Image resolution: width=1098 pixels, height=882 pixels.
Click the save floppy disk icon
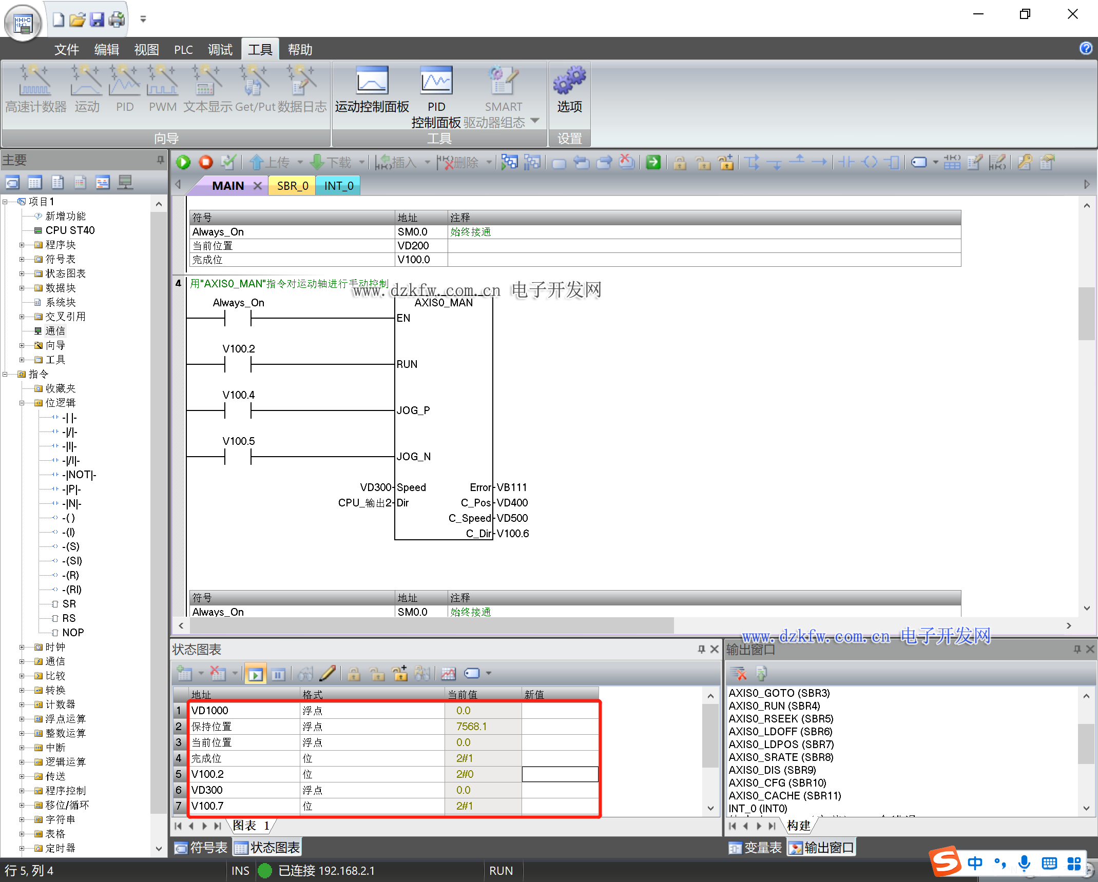[97, 19]
